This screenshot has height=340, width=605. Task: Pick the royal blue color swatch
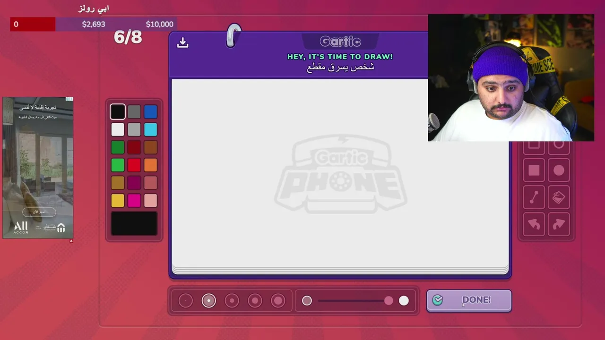[x=150, y=112]
